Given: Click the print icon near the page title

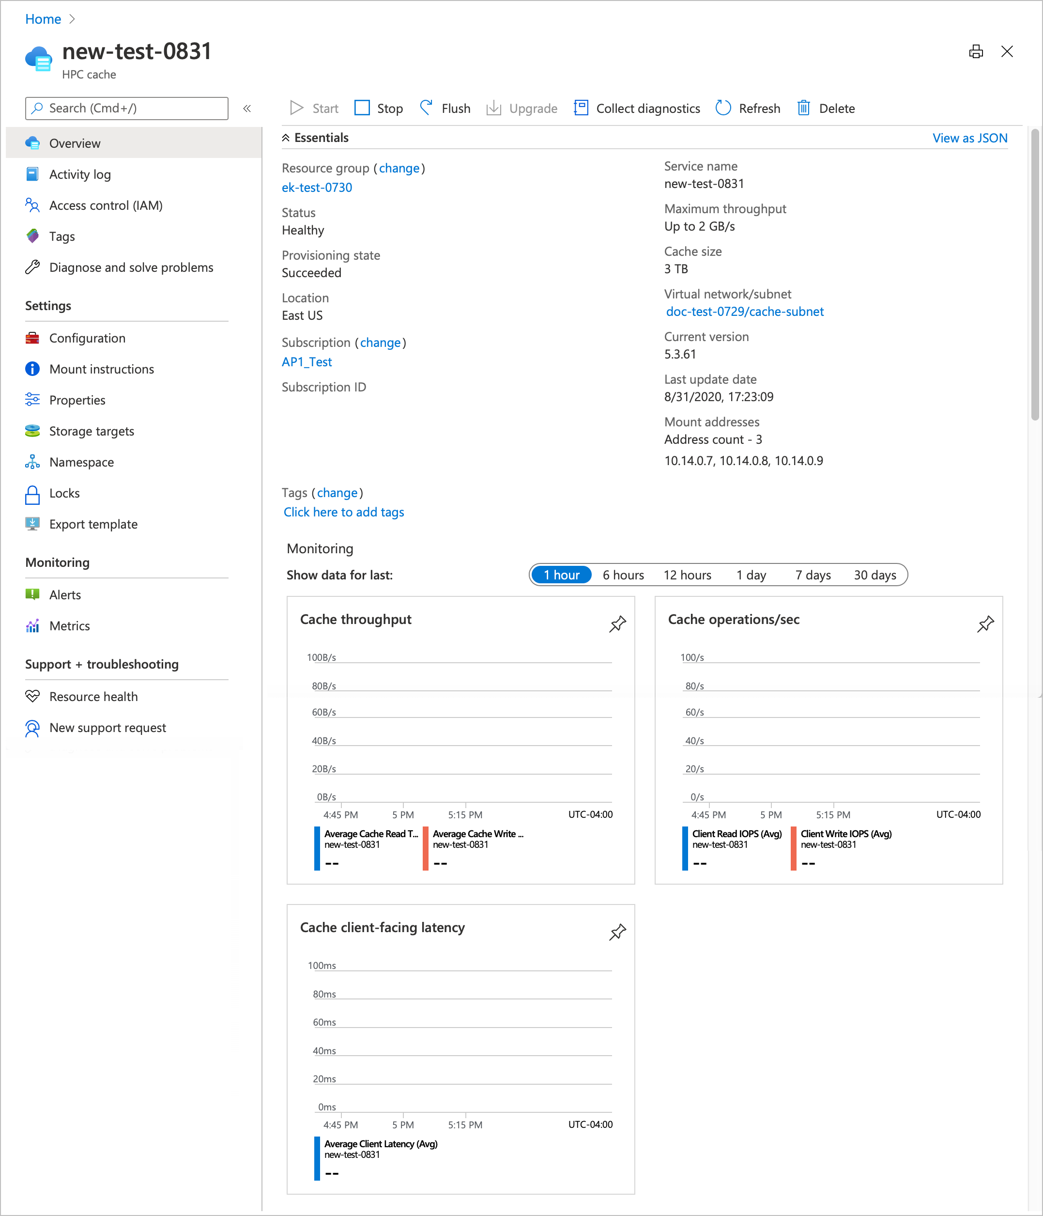Looking at the screenshot, I should (976, 52).
